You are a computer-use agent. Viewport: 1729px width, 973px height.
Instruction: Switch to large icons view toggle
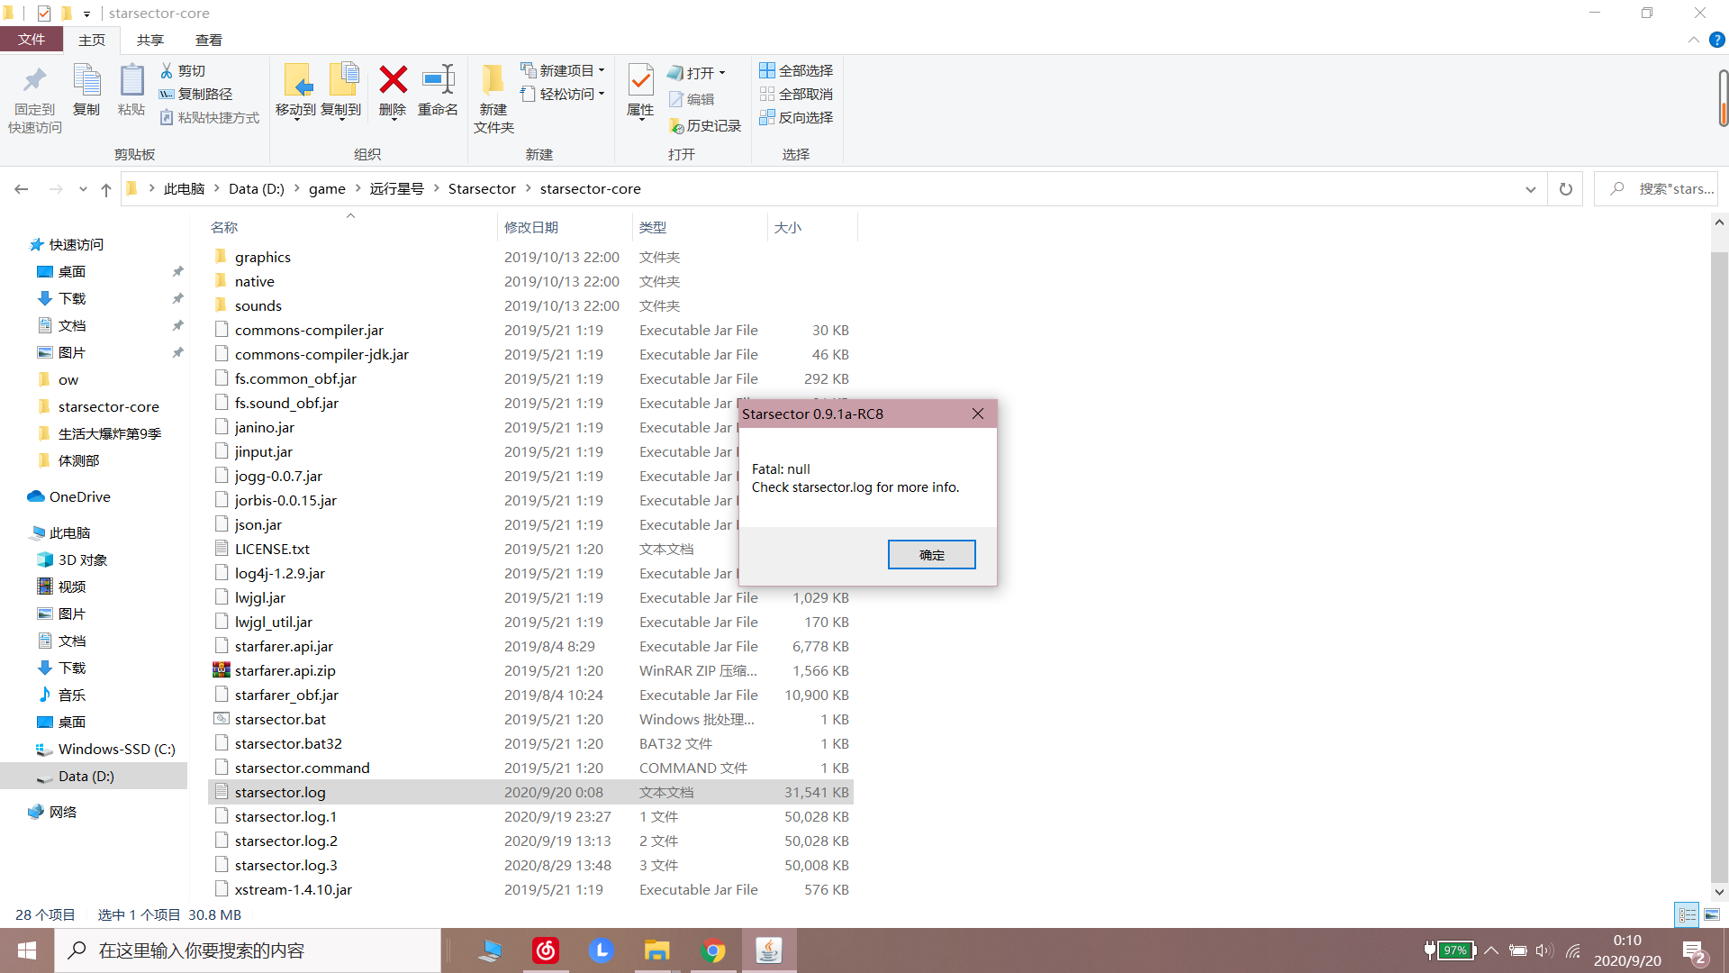1712,914
